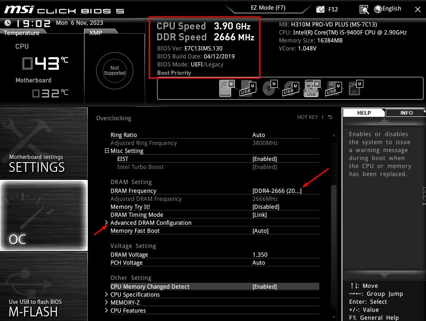Click the 19:02 system time
The image size is (426, 321).
tap(33, 24)
